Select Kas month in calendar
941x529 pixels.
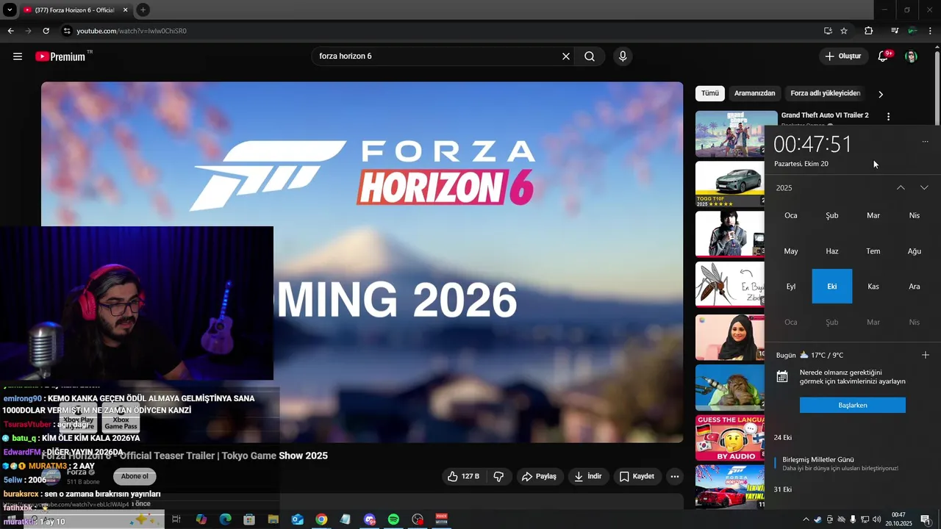[873, 287]
